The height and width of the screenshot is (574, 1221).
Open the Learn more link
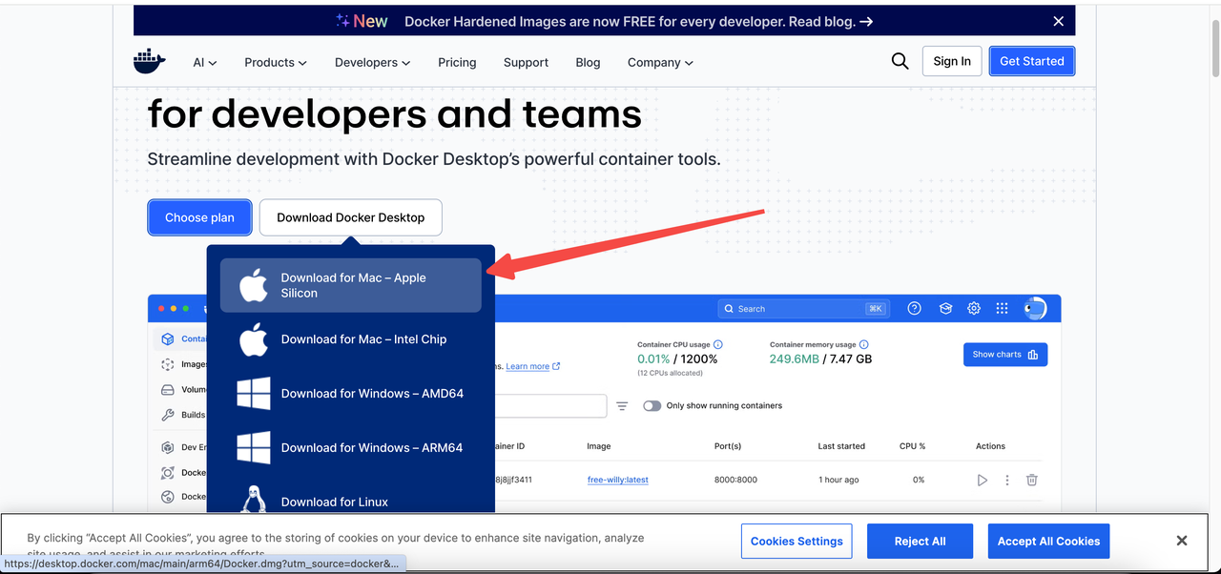pos(533,366)
